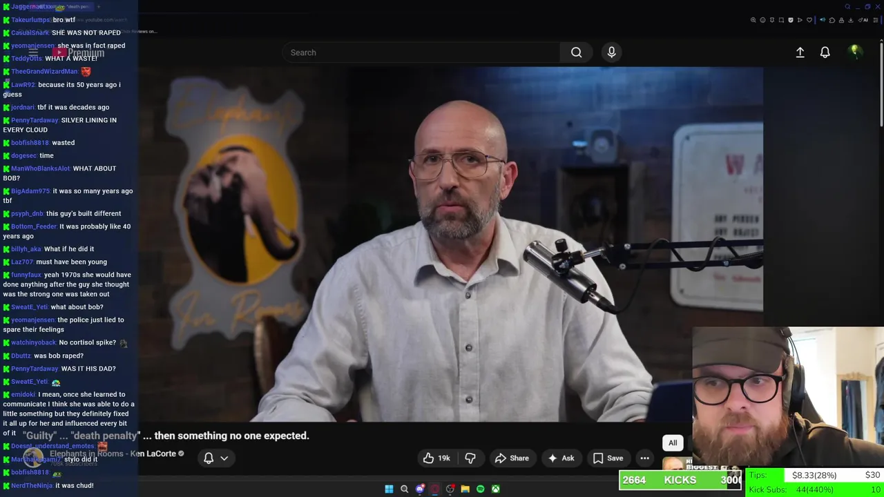The height and width of the screenshot is (497, 884).
Task: Start voice search with the microphone icon
Action: [x=611, y=52]
